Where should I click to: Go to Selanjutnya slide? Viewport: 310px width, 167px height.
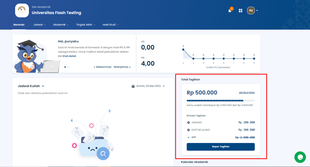click(122, 67)
